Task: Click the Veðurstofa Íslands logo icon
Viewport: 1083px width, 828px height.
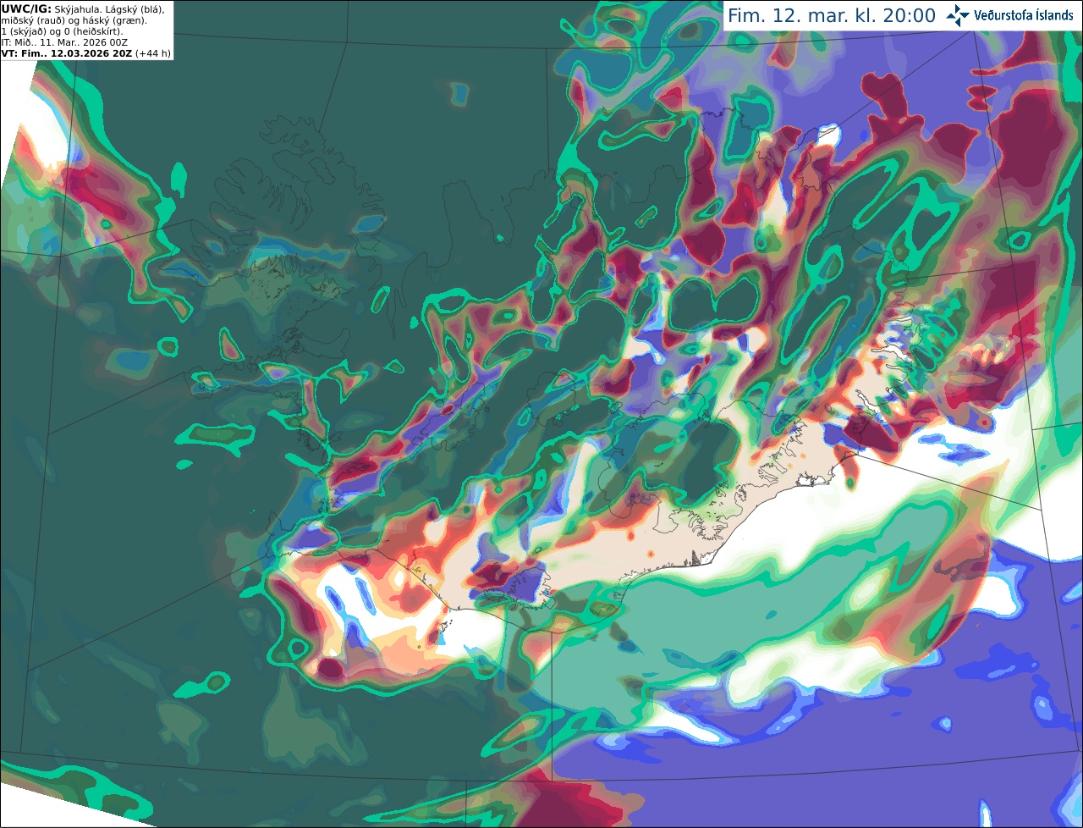Action: point(958,15)
